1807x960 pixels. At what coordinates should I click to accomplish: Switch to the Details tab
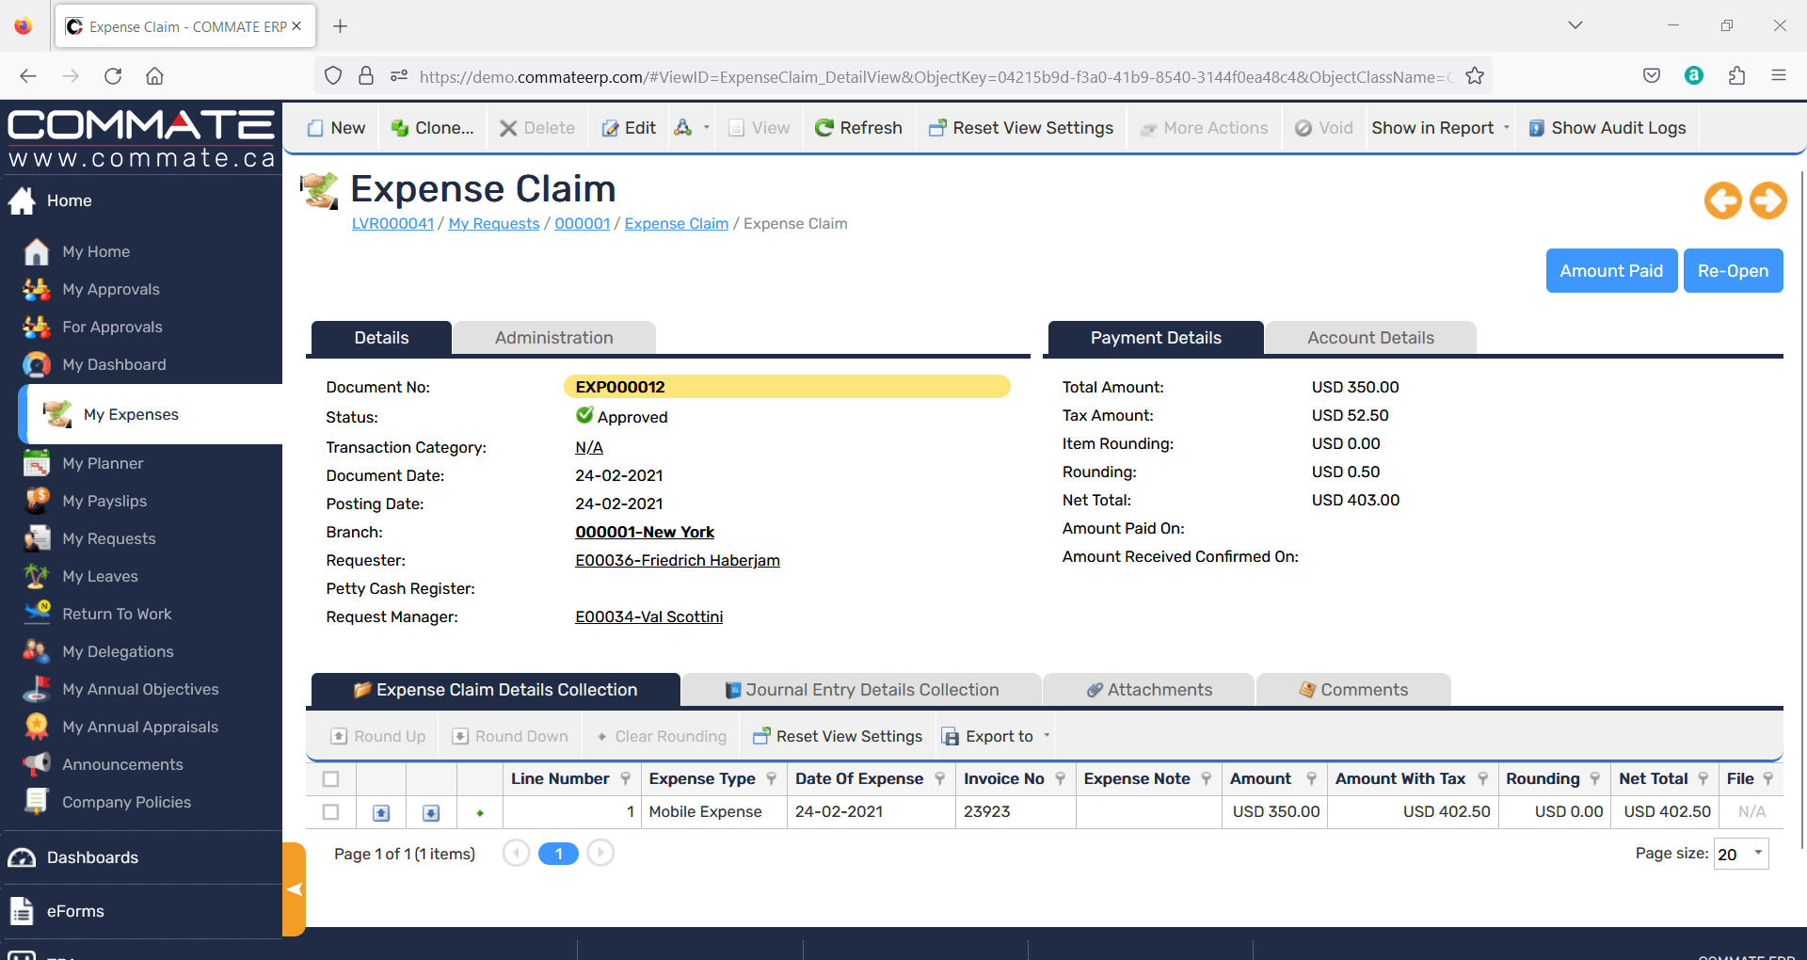coord(381,338)
